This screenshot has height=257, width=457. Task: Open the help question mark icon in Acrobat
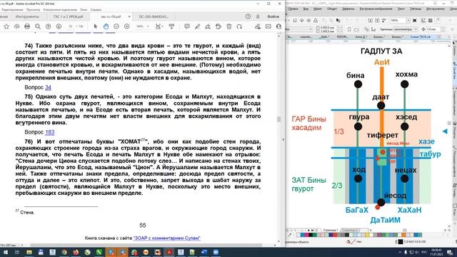coord(248,16)
